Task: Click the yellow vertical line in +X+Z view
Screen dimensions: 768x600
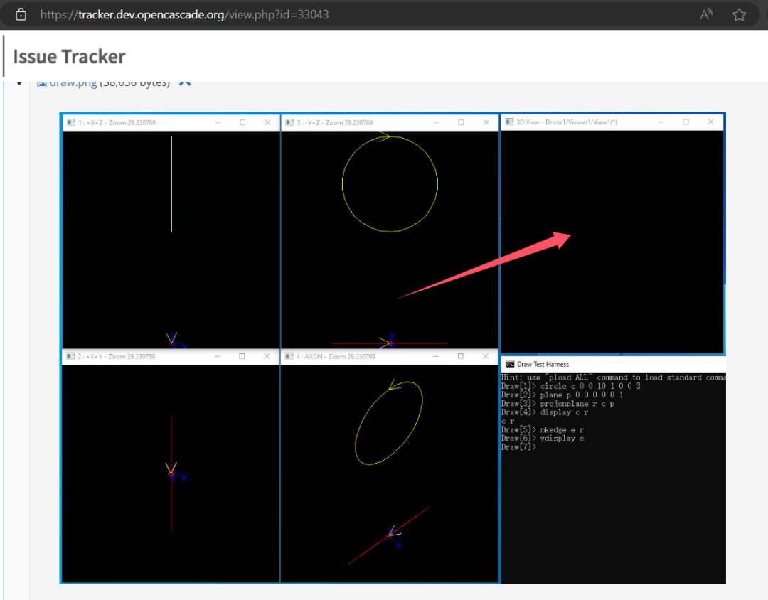Action: click(171, 184)
